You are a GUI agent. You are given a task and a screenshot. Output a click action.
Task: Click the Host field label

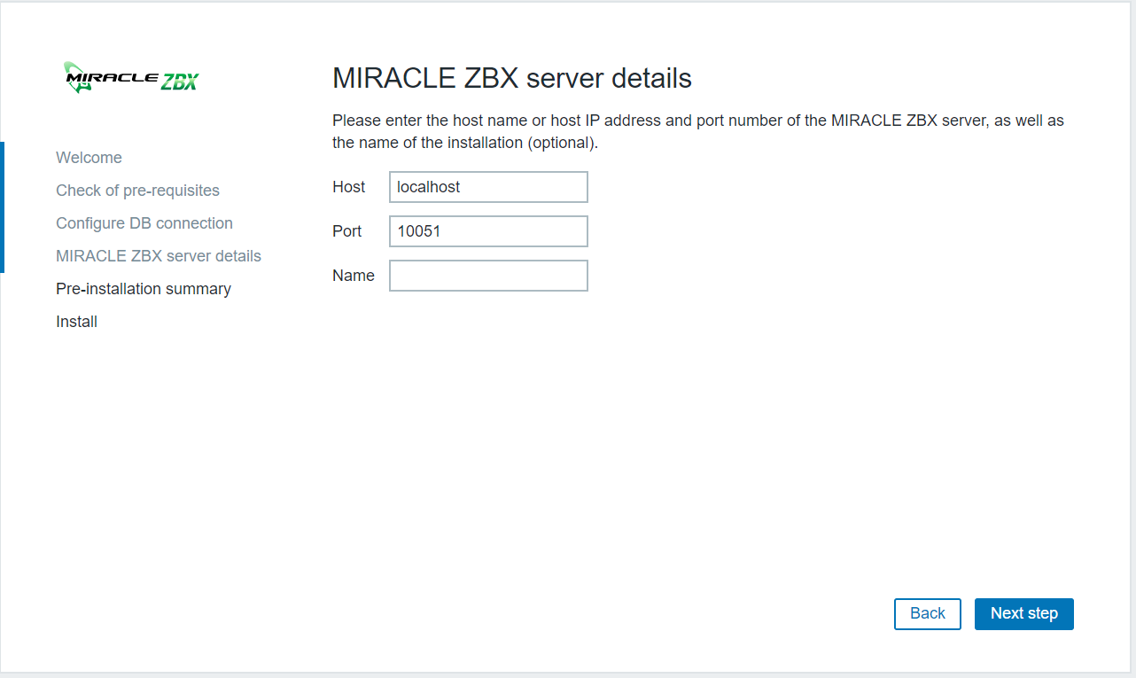349,187
